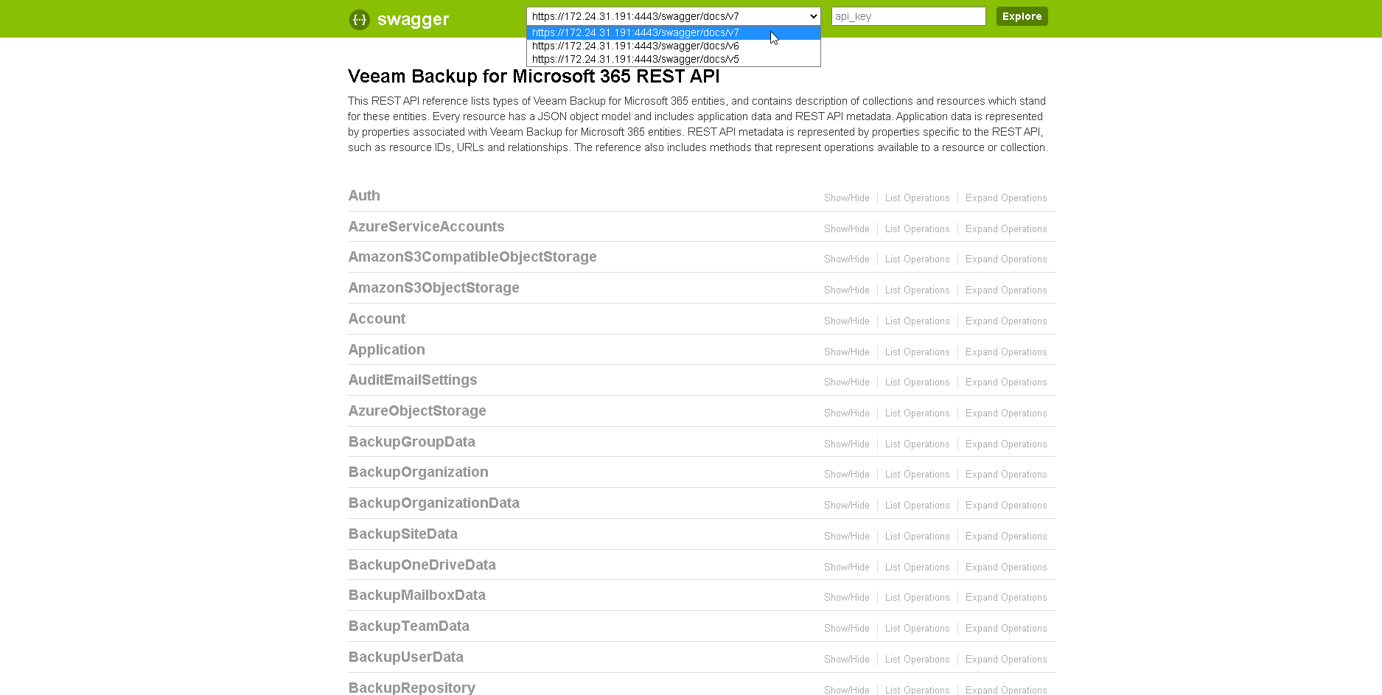1382x695 pixels.
Task: Select the swagger/docs/v6 option
Action: [674, 46]
